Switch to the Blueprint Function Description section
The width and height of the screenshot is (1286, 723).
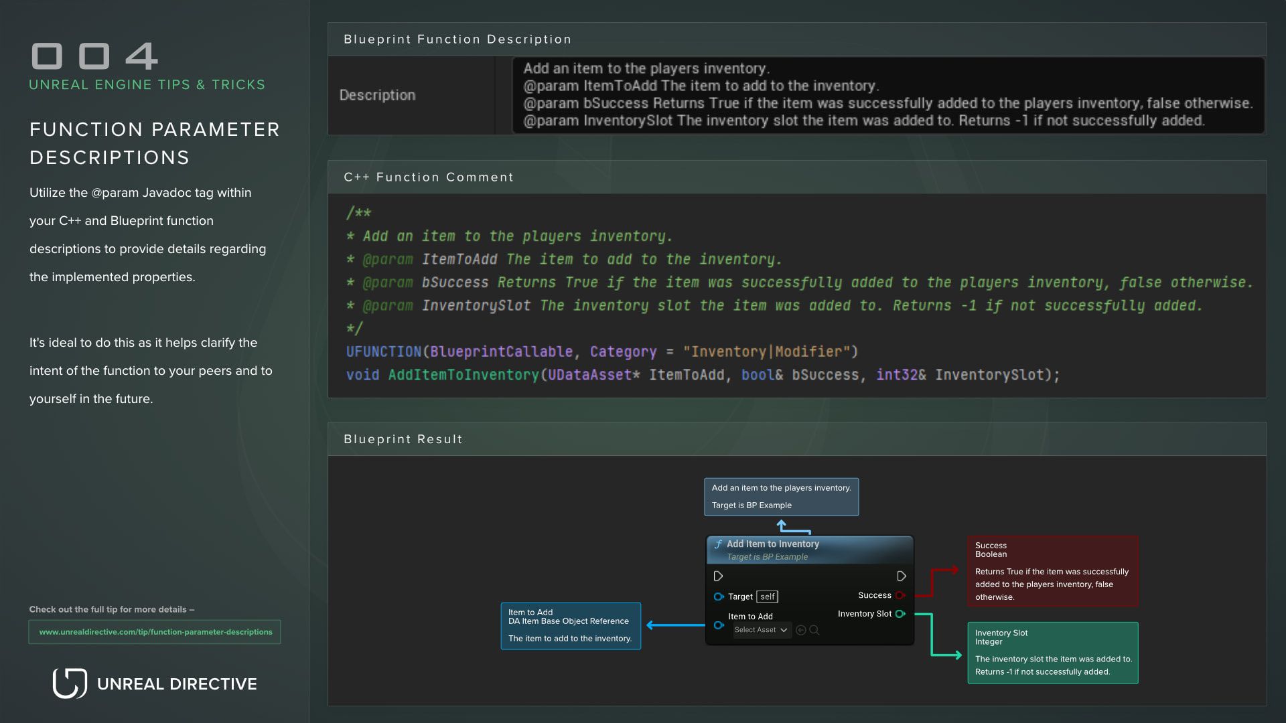point(457,39)
